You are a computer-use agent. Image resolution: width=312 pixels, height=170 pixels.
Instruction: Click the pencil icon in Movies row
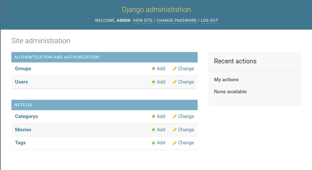tap(175, 130)
